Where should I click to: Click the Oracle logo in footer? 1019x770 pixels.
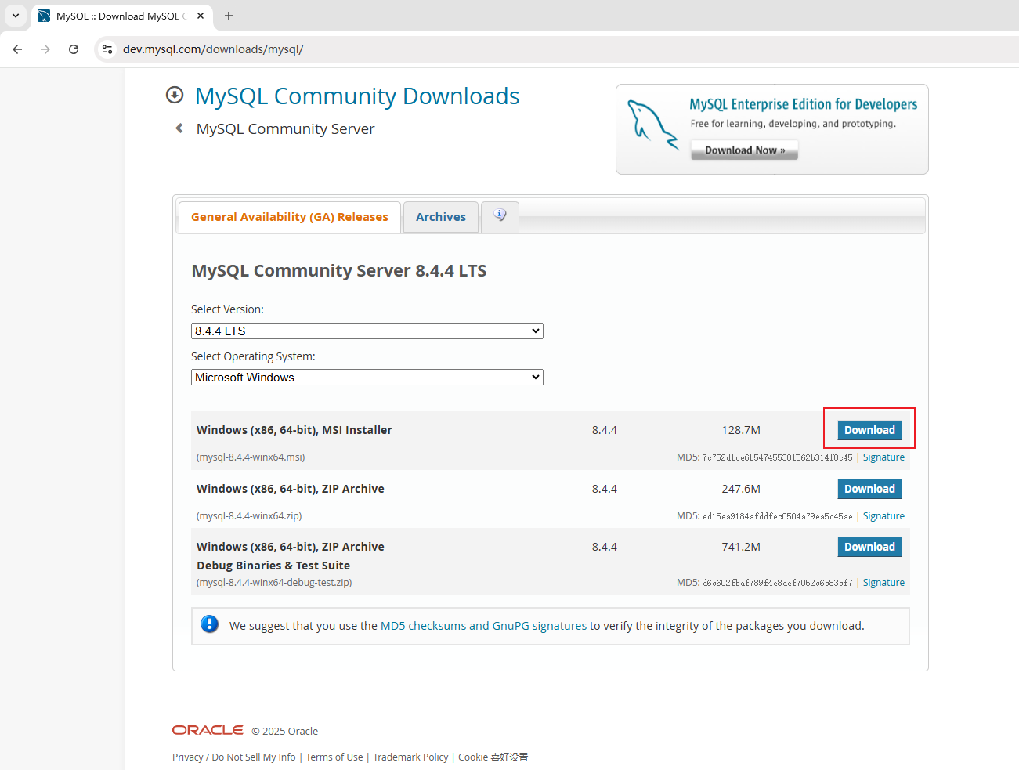point(208,730)
